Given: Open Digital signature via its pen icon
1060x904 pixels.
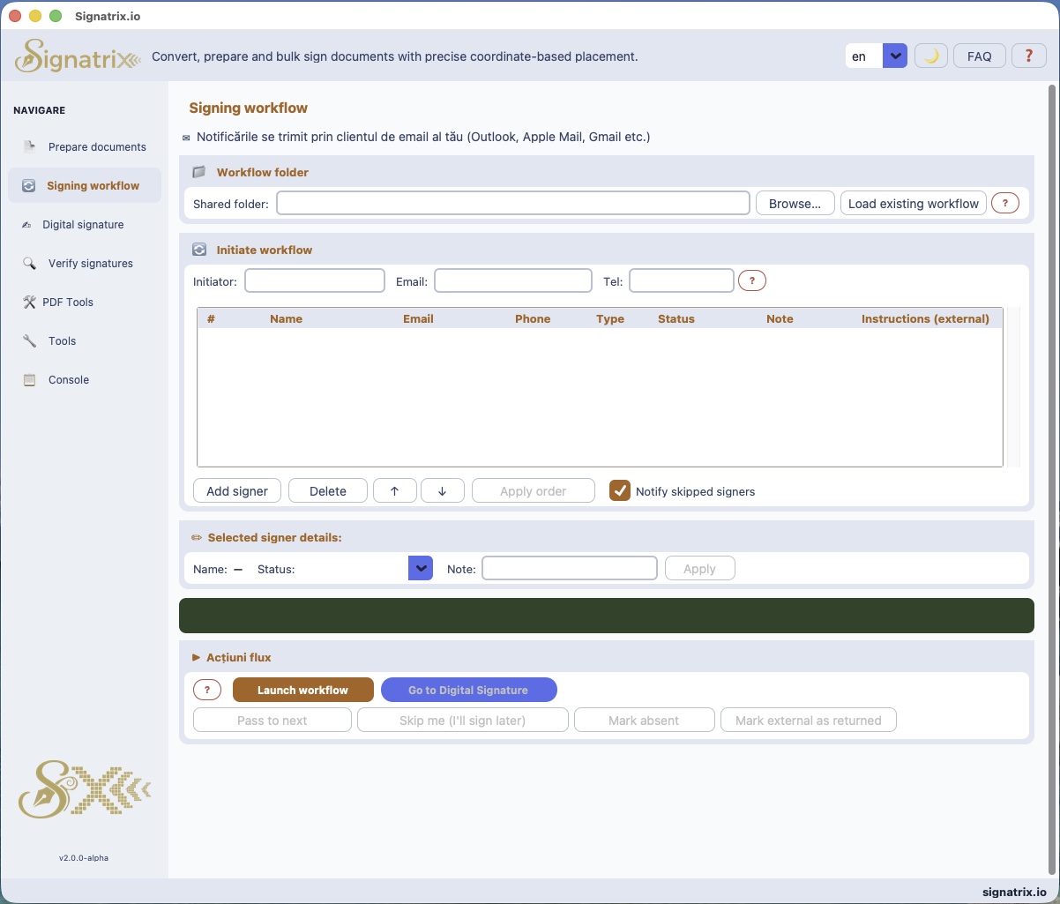Looking at the screenshot, I should (x=29, y=224).
